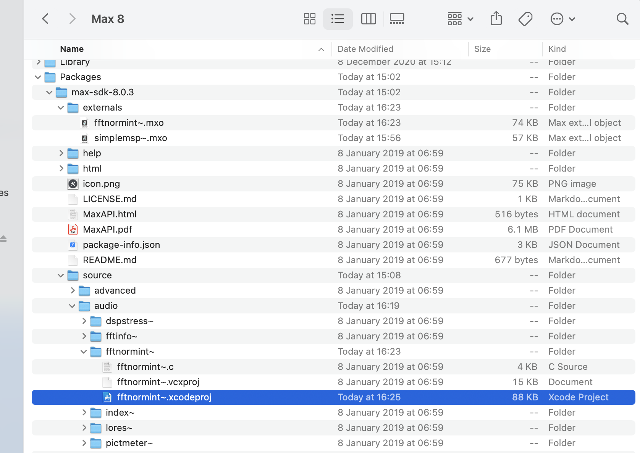
Task: Select the MaxAPI.pdf file icon
Action: (73, 230)
